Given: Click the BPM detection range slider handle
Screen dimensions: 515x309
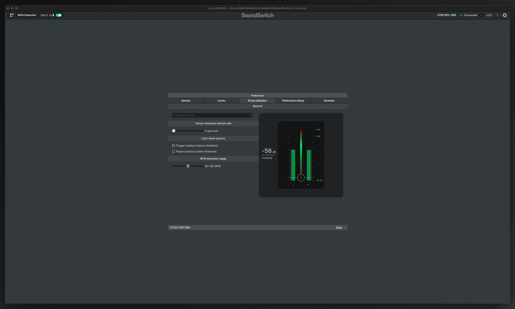Looking at the screenshot, I should (188, 166).
